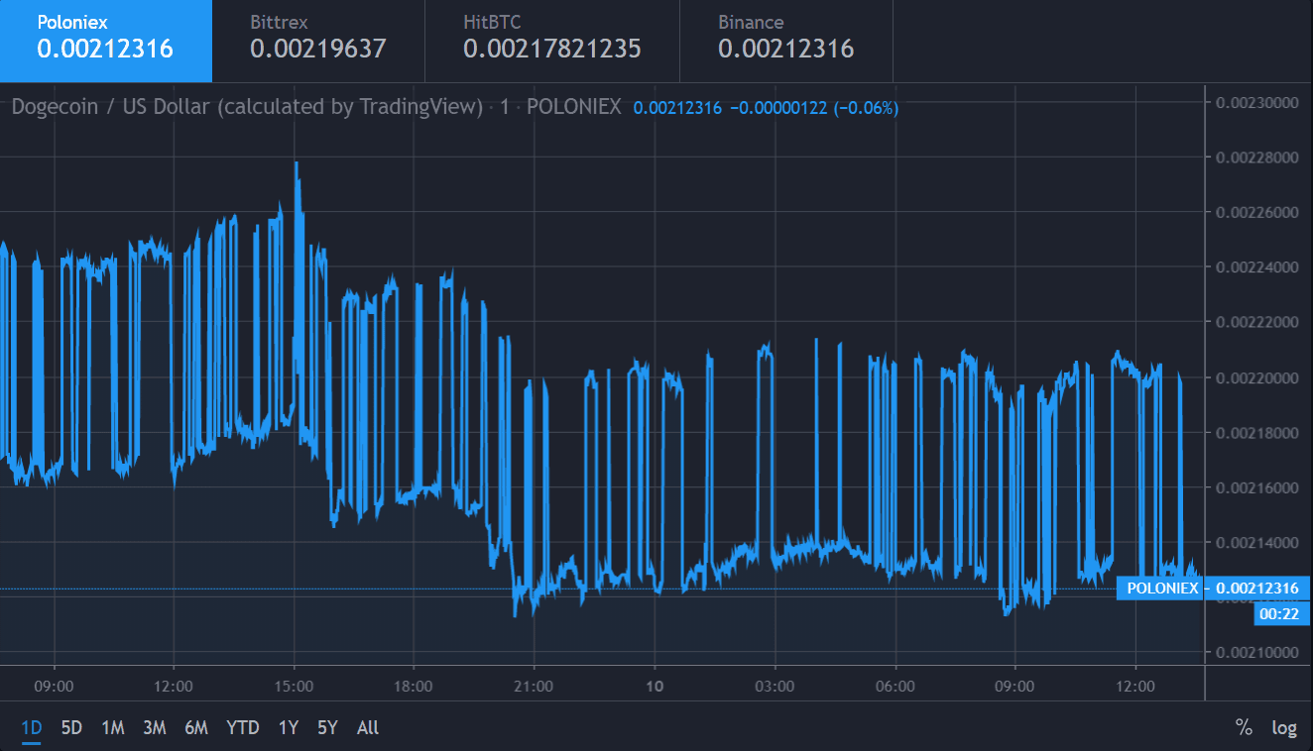Click the 0.00230000 price axis label
Viewport: 1313px width, 751px height.
tap(1256, 103)
